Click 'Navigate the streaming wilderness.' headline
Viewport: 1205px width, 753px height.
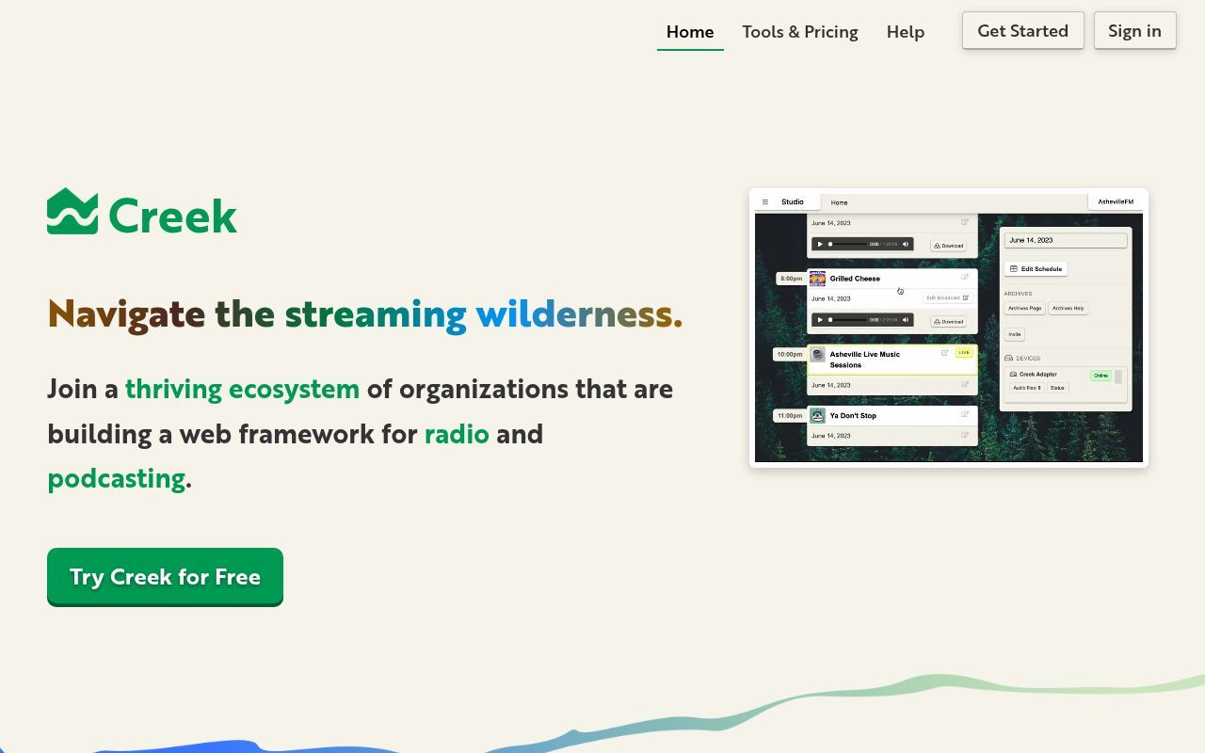click(365, 313)
